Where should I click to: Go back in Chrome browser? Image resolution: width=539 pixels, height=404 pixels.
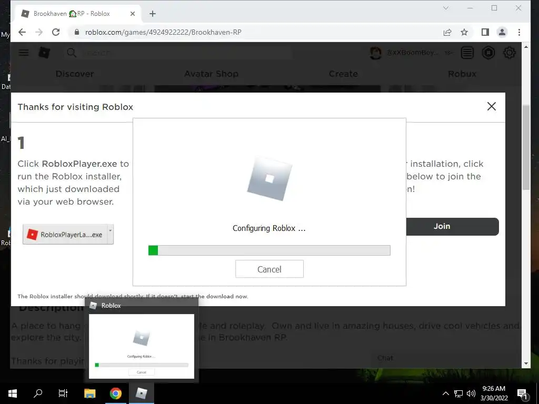coord(22,32)
